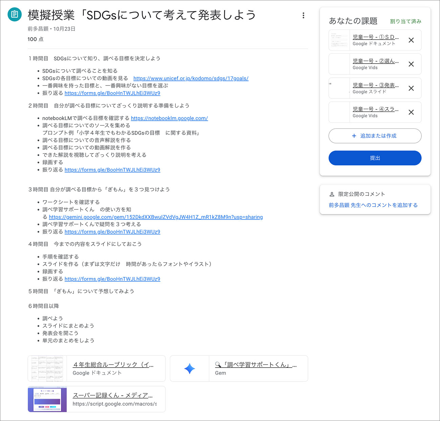Screen dimensions: 440x421
Task: Open the UNICEF SDGs 17goals link
Action: [x=191, y=78]
